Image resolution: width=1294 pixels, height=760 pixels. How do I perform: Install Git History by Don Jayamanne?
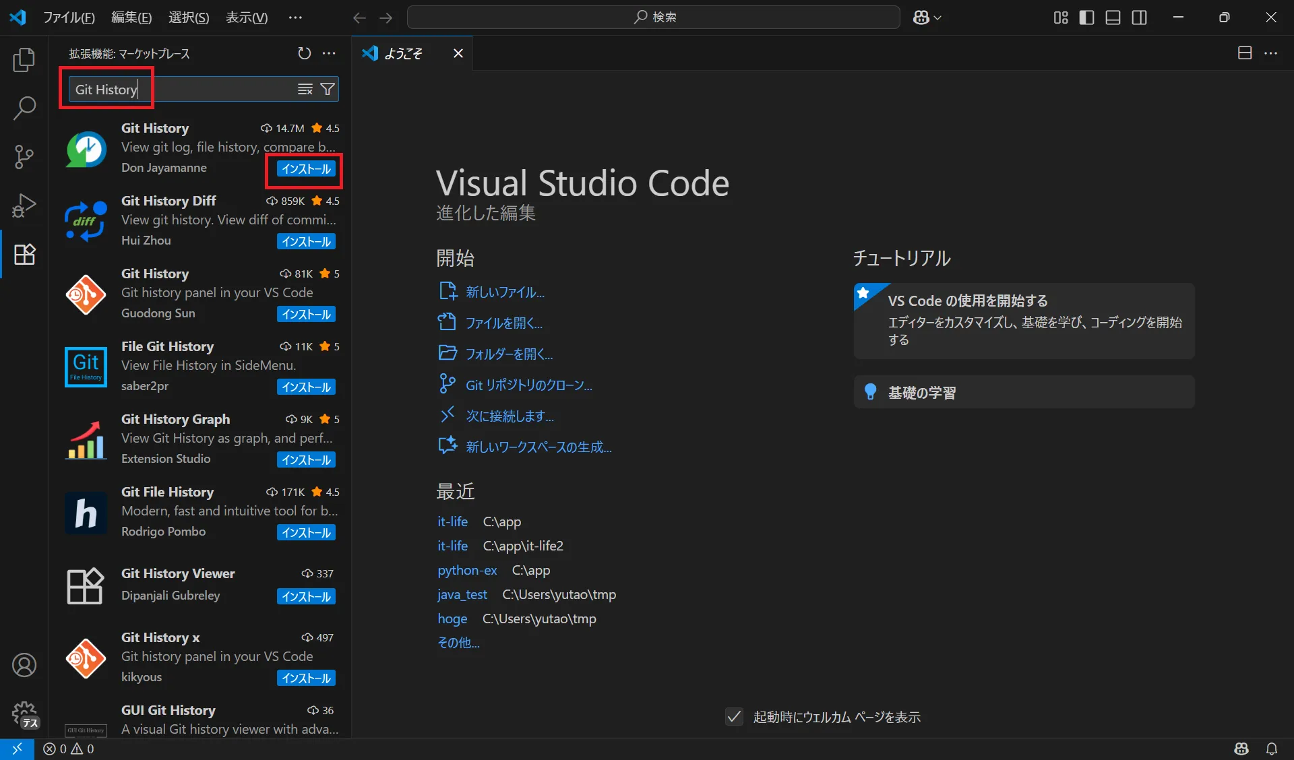pos(306,168)
